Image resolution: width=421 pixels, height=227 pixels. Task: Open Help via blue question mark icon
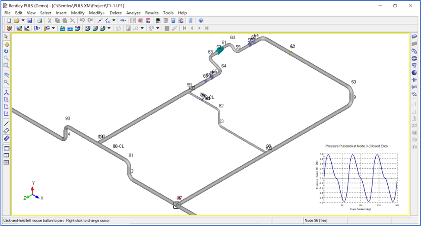pyautogui.click(x=201, y=20)
